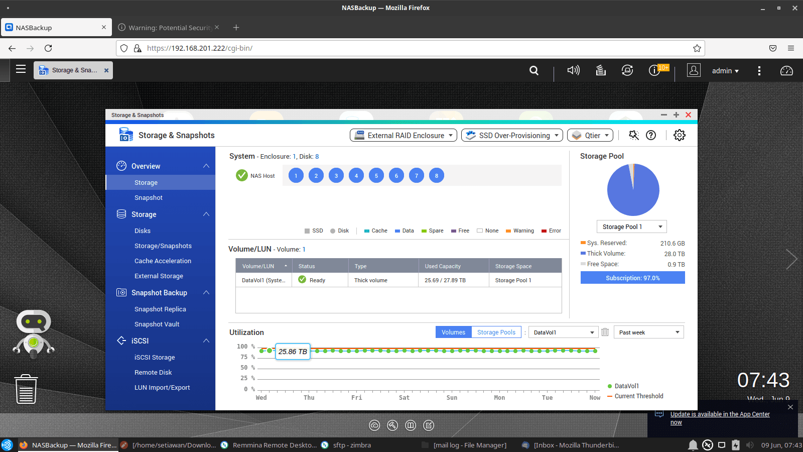Switch utilization view to Volumes
The image size is (803, 452).
(x=453, y=332)
